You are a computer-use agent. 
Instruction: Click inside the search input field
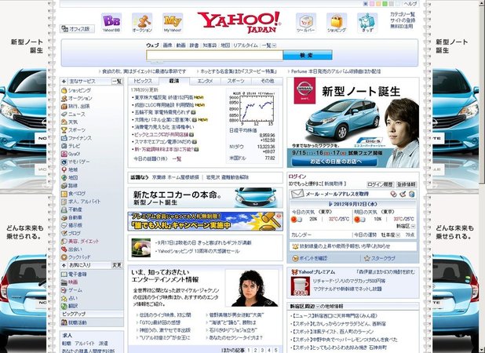point(214,56)
